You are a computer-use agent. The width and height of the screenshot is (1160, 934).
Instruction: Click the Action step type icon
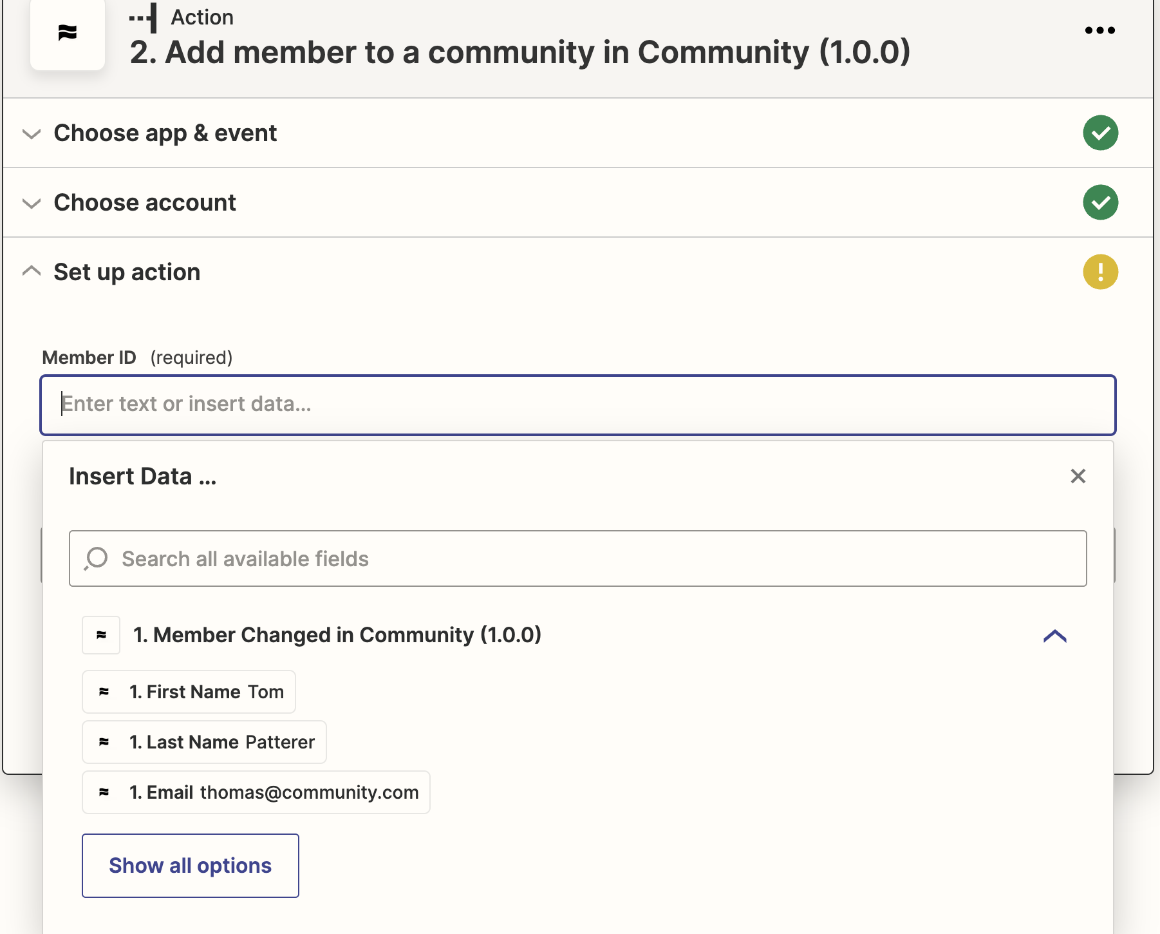(x=144, y=17)
